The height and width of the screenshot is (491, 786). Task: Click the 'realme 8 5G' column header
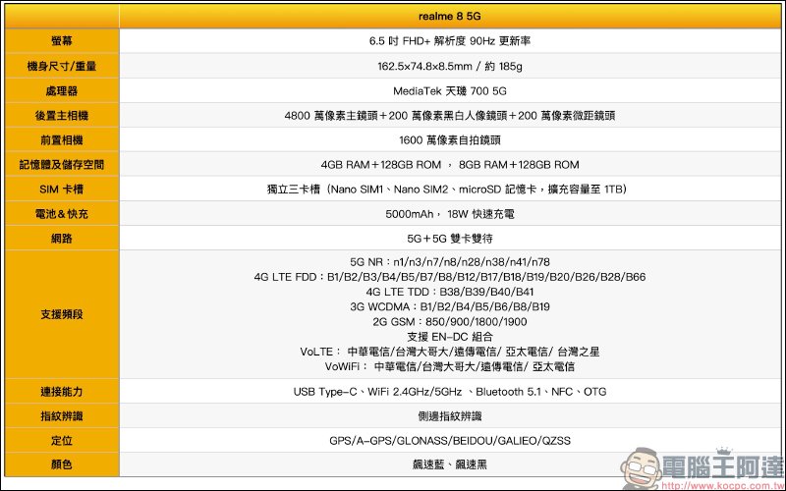coord(450,16)
